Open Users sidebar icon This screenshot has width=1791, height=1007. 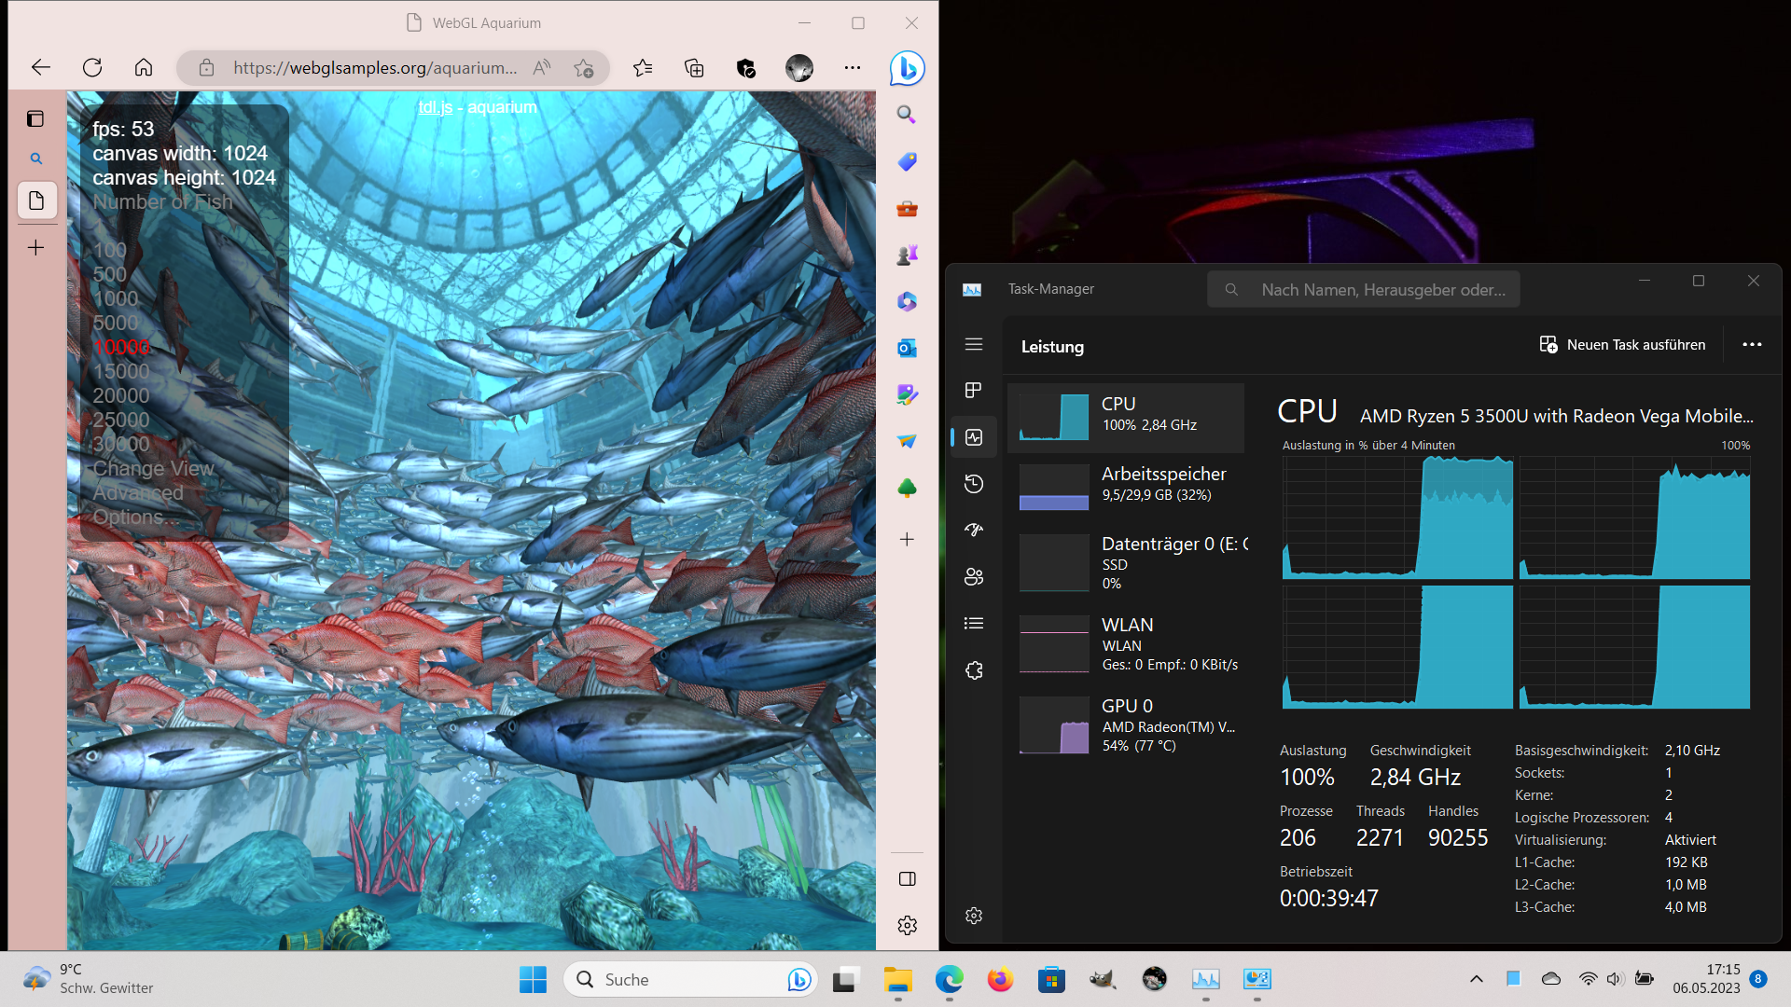coord(973,576)
